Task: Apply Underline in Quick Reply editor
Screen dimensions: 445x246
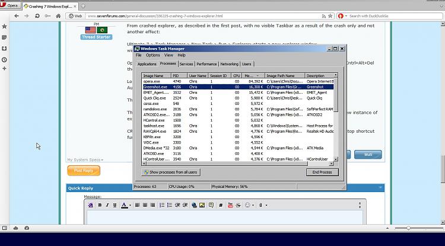Action: point(115,205)
